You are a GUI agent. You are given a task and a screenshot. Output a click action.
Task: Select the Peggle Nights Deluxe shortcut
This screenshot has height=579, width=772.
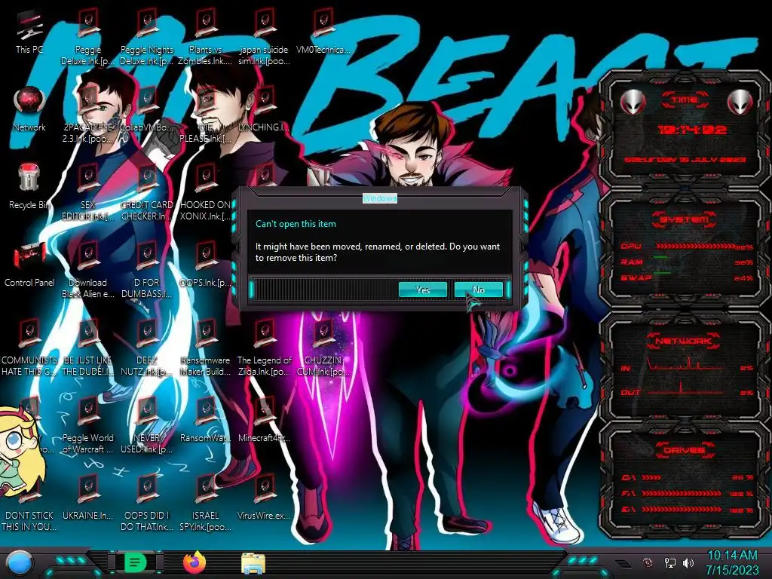click(147, 37)
